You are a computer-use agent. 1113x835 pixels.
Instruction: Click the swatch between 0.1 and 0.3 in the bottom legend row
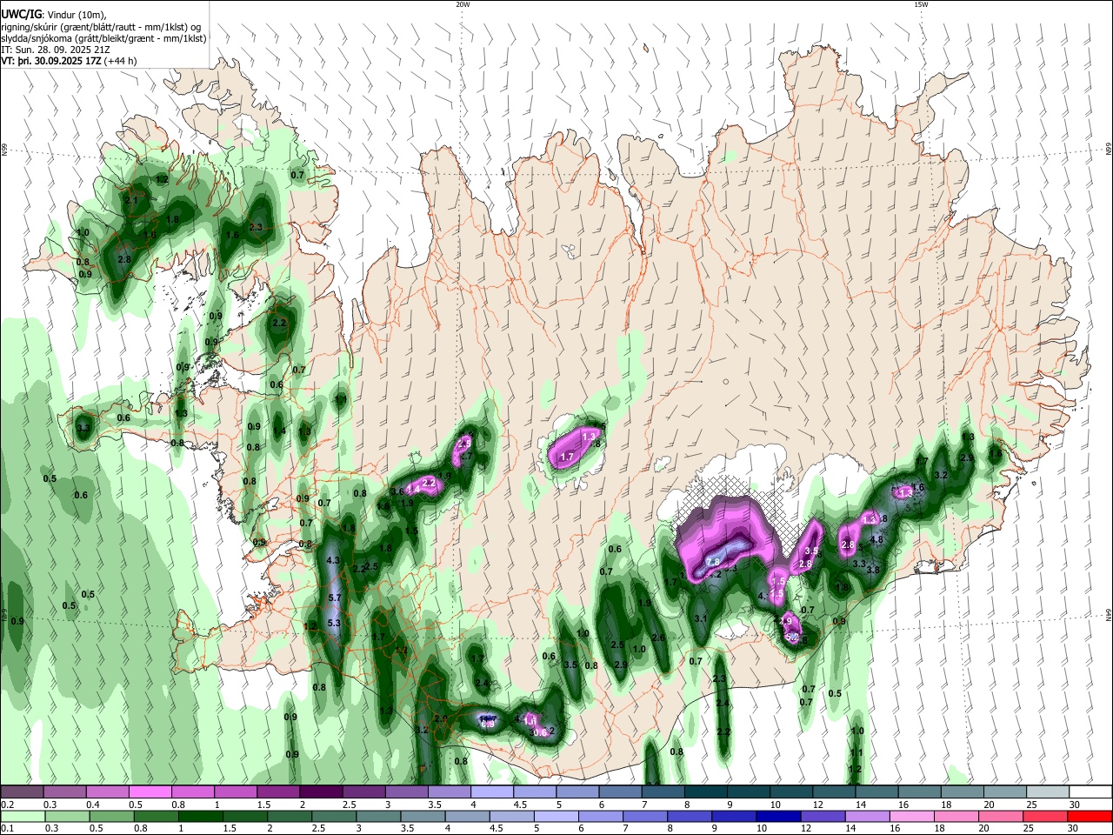(22, 817)
